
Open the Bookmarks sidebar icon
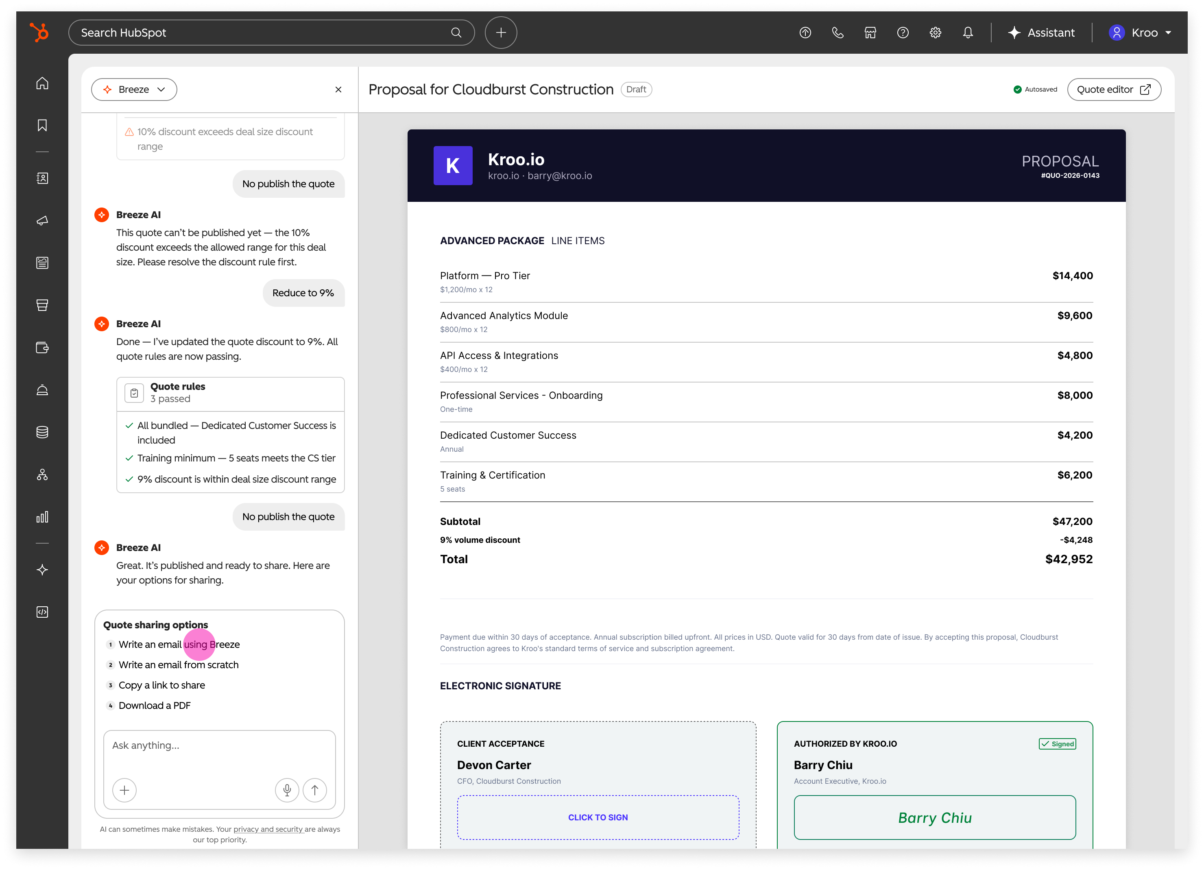point(42,125)
